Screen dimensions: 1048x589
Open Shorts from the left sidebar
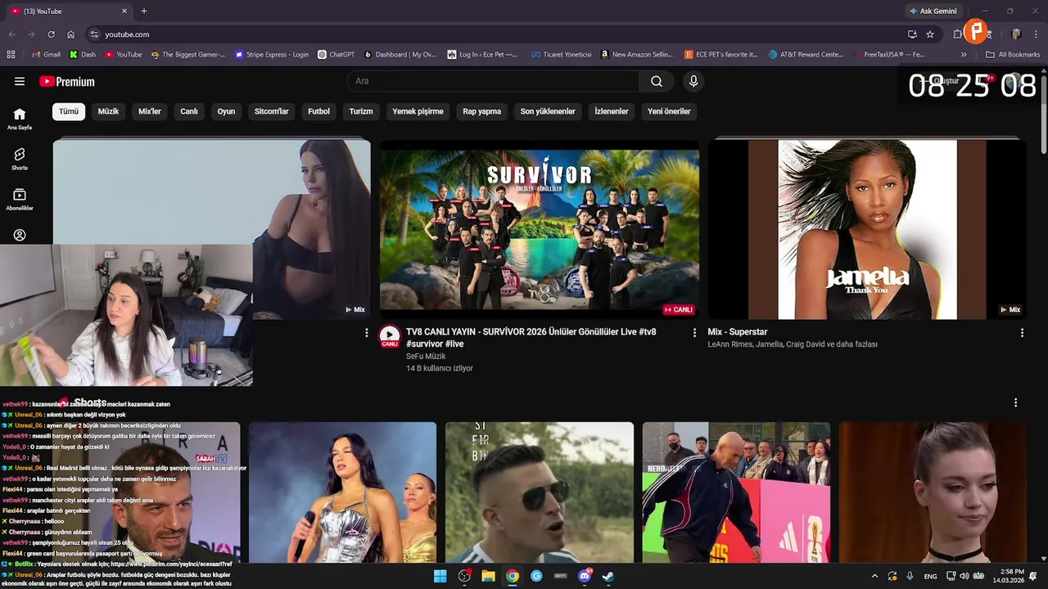click(20, 159)
